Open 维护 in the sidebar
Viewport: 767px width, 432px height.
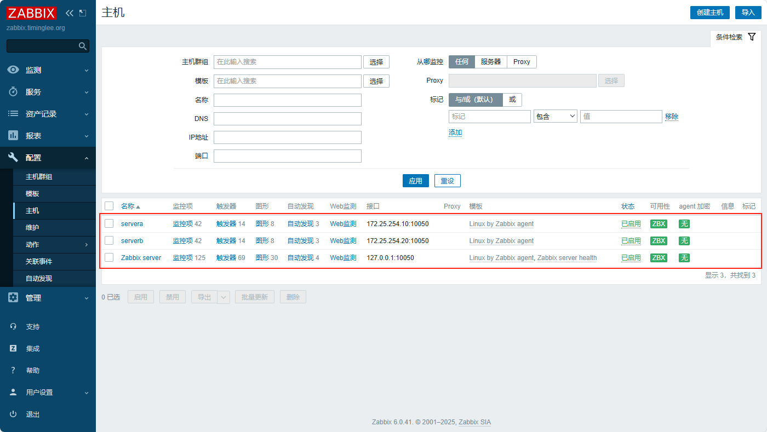pos(54,228)
